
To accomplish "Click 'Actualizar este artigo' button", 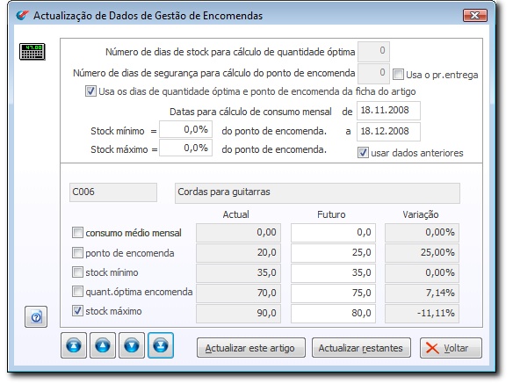I will tap(251, 348).
